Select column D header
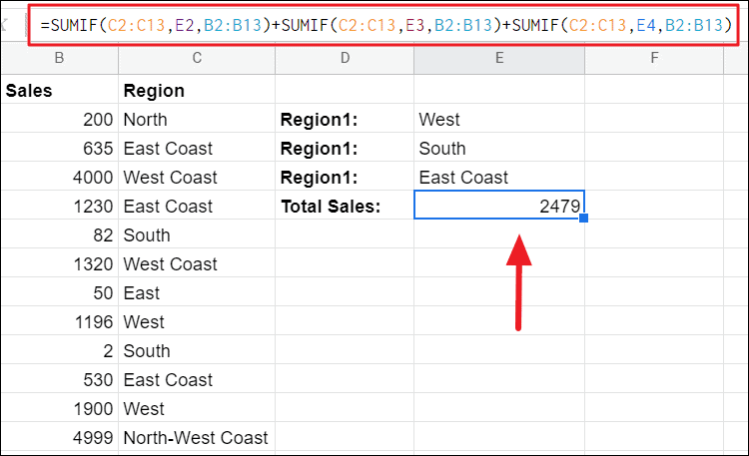749x456 pixels. pos(345,58)
